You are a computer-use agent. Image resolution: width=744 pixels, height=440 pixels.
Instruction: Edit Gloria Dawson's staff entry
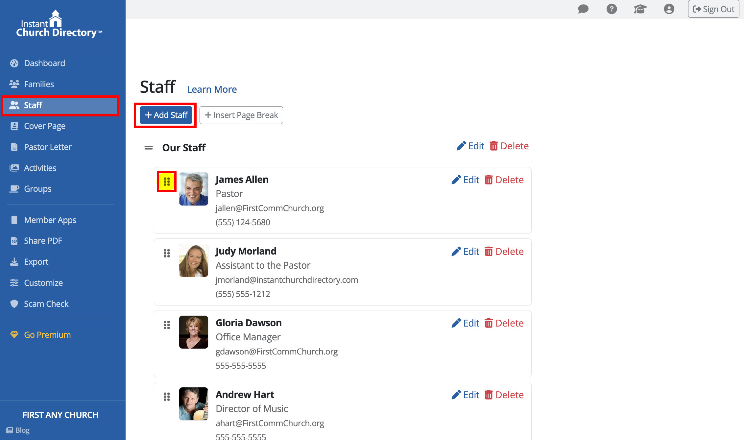click(466, 323)
